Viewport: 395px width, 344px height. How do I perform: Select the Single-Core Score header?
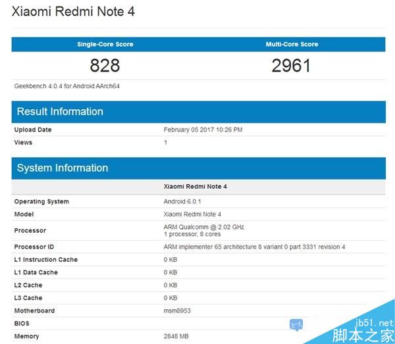point(105,44)
